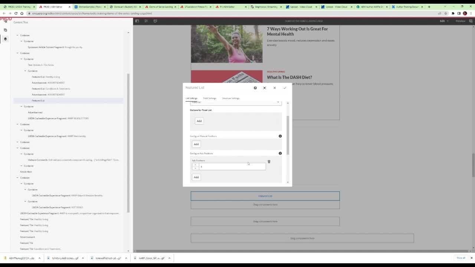The width and height of the screenshot is (475, 267).
Task: Add an option for Fixed List
Action: pos(199,121)
